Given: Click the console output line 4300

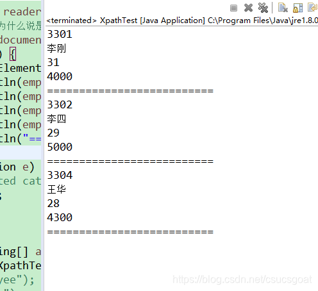Looking at the screenshot, I should 60,217.
